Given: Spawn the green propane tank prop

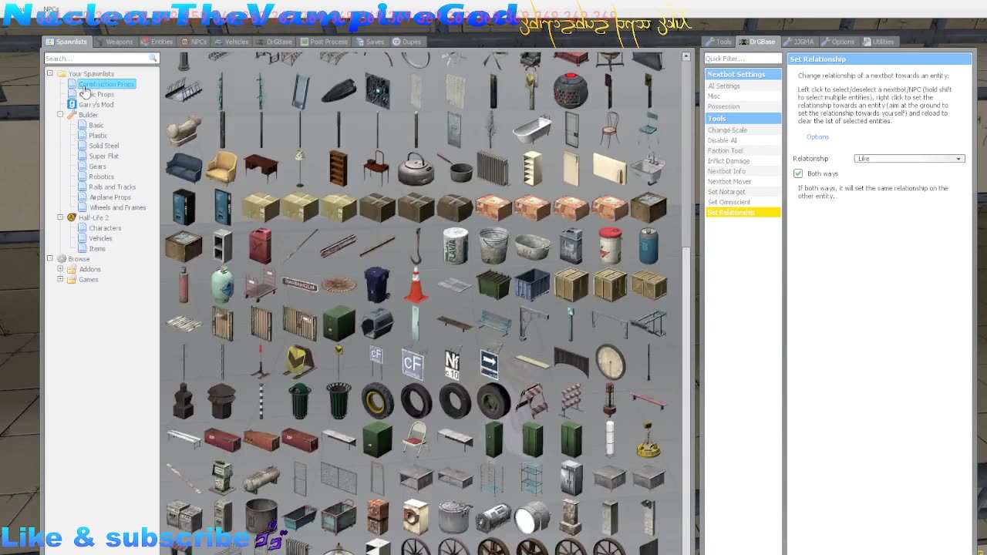Looking at the screenshot, I should 222,284.
